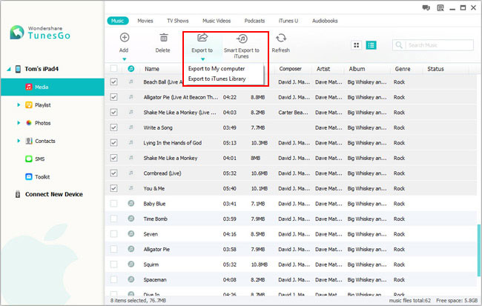Uncheck the Beach Ball row checkbox

pyautogui.click(x=113, y=82)
